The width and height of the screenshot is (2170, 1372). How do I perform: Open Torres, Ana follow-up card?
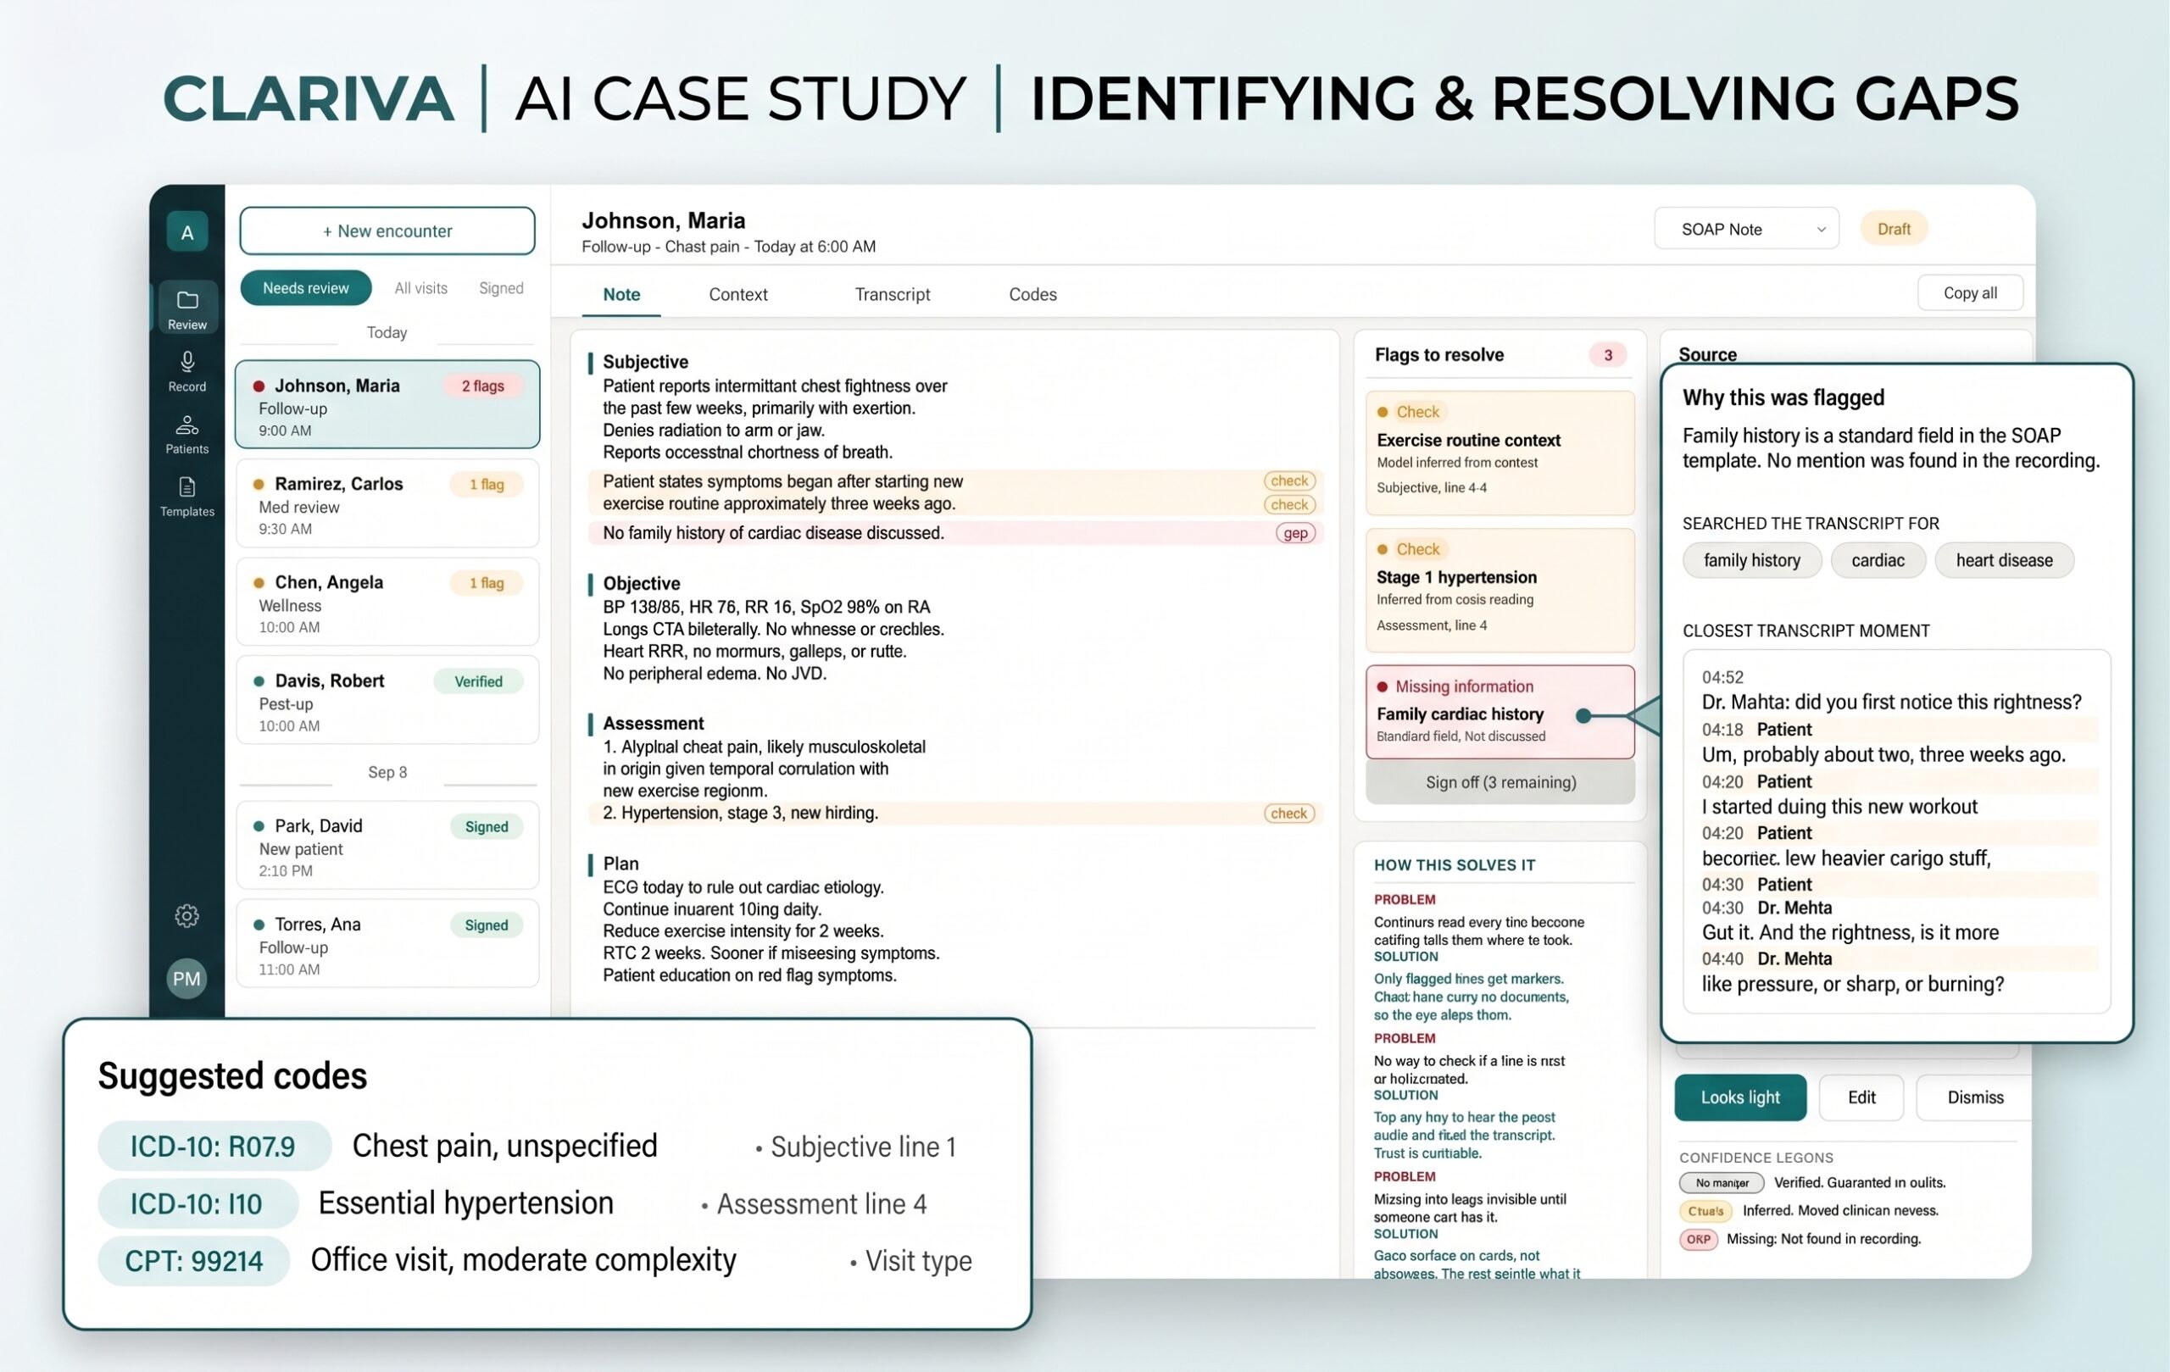click(x=387, y=943)
